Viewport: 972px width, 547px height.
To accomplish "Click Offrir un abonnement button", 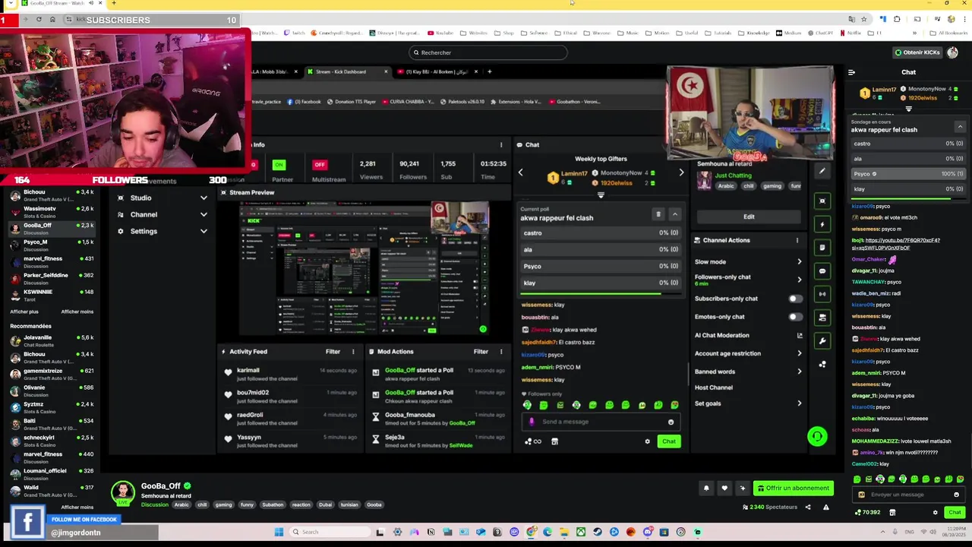I will coord(793,489).
